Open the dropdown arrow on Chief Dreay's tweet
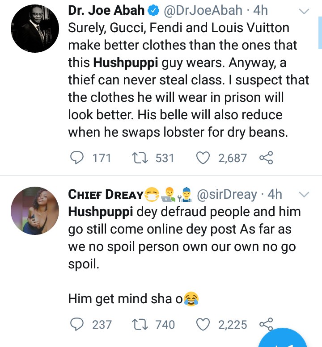 (304, 194)
